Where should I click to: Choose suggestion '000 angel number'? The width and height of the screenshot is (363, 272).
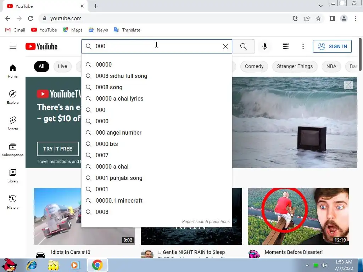tap(157, 132)
